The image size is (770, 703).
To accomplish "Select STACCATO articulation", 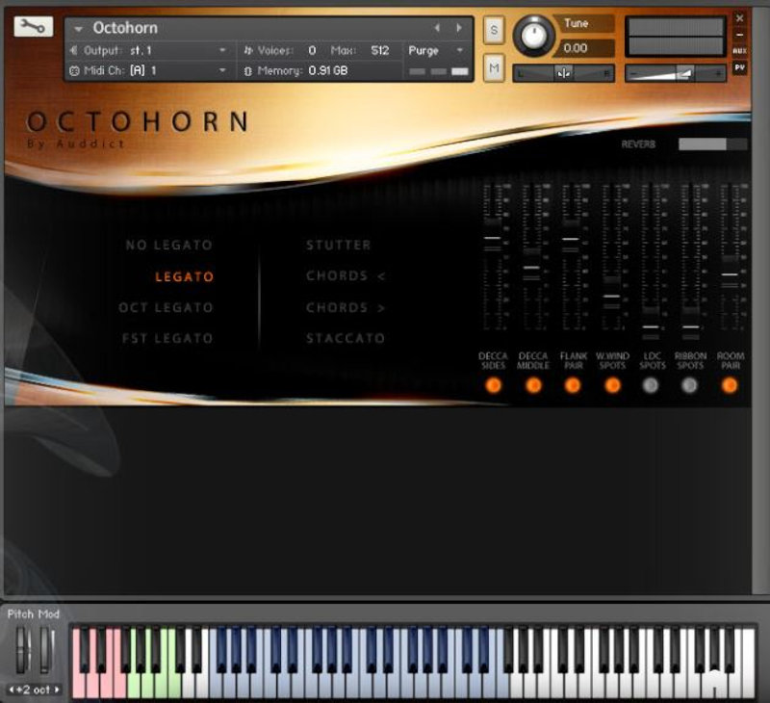I will tap(346, 338).
